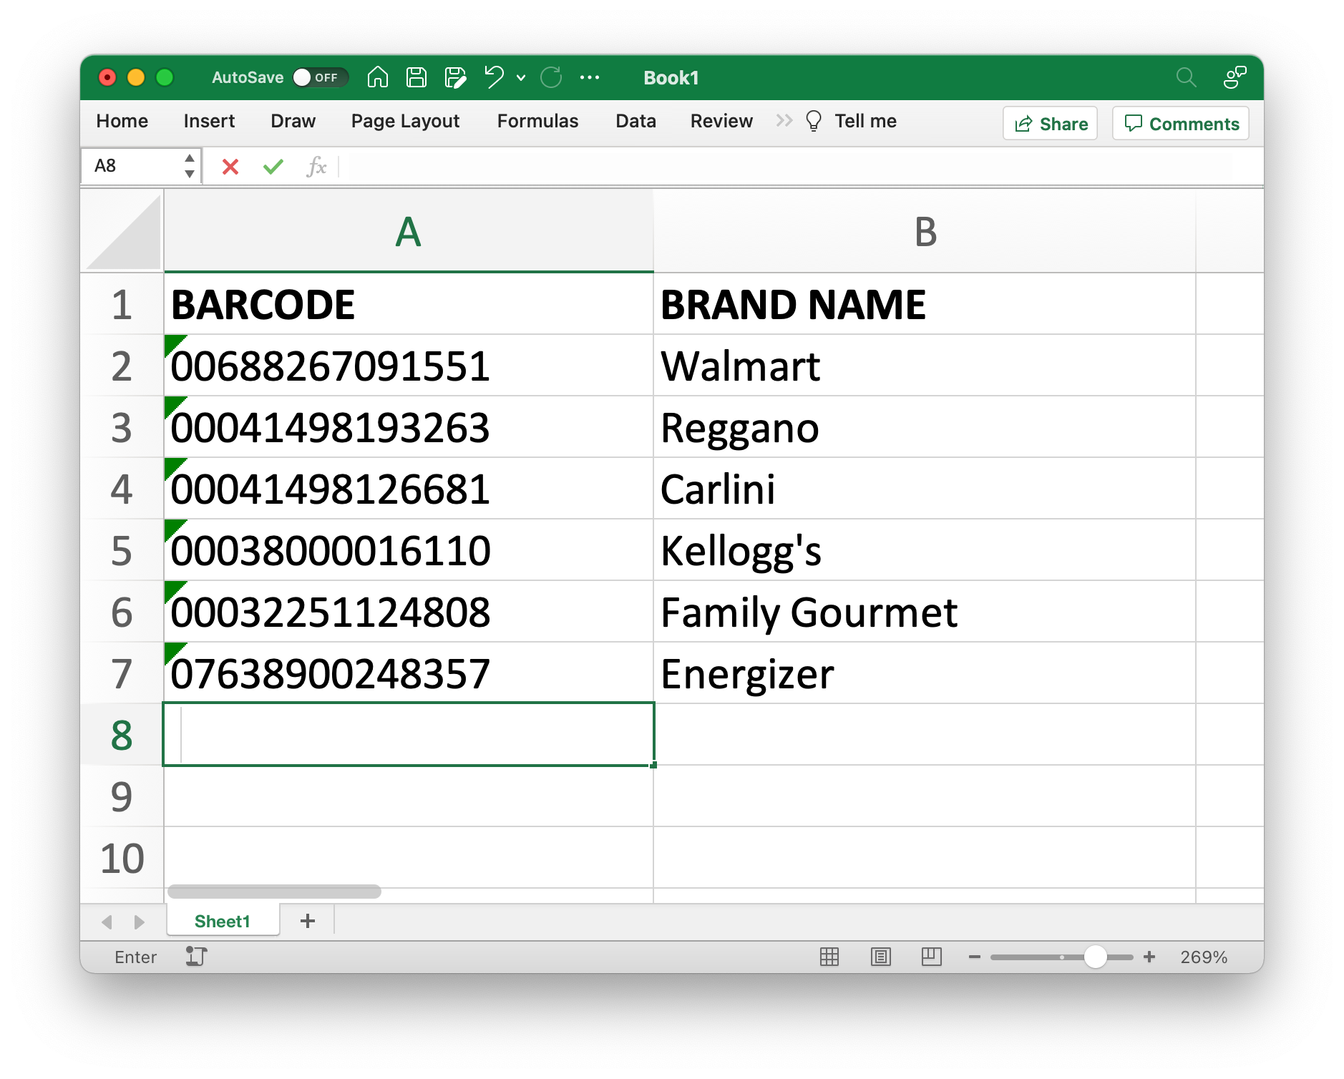Click the Save floppy disk icon

click(x=417, y=77)
